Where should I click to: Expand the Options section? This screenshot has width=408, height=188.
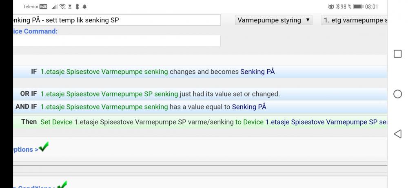click(x=24, y=149)
